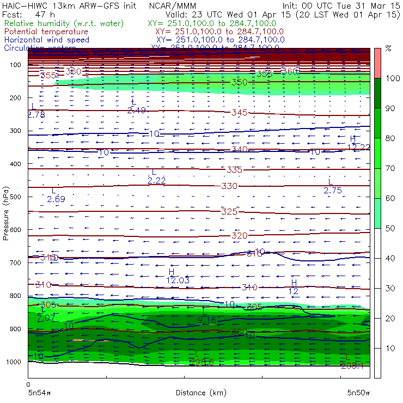
Task: Click the wind minimum value '2.22'
Action: pyautogui.click(x=156, y=181)
